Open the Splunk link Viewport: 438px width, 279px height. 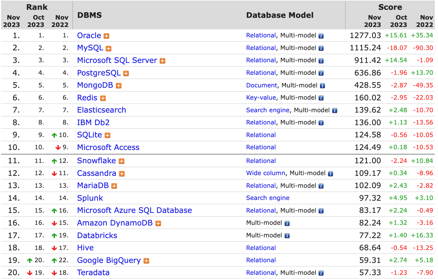click(x=90, y=198)
